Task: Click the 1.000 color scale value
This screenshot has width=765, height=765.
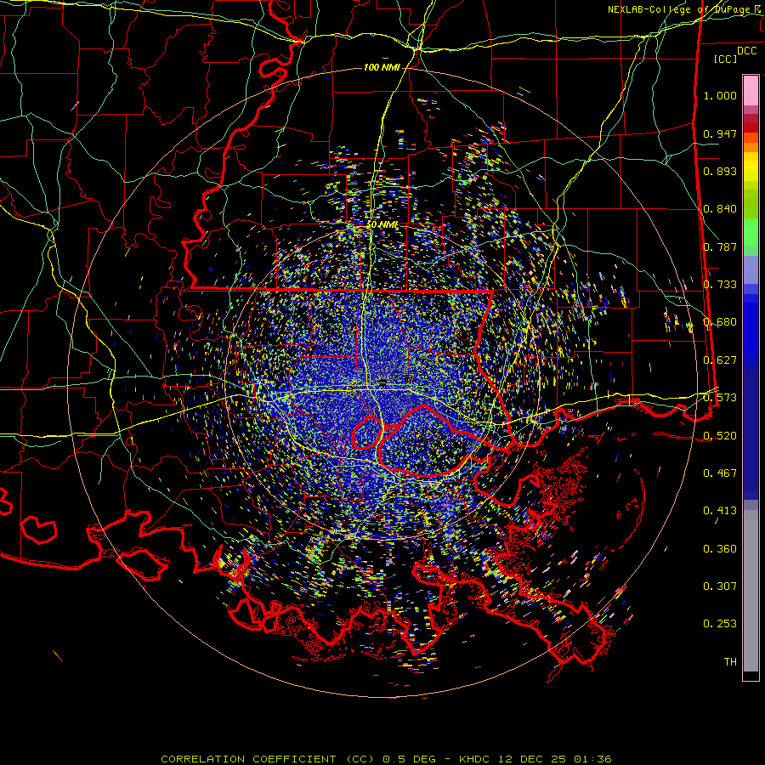Action: (720, 95)
